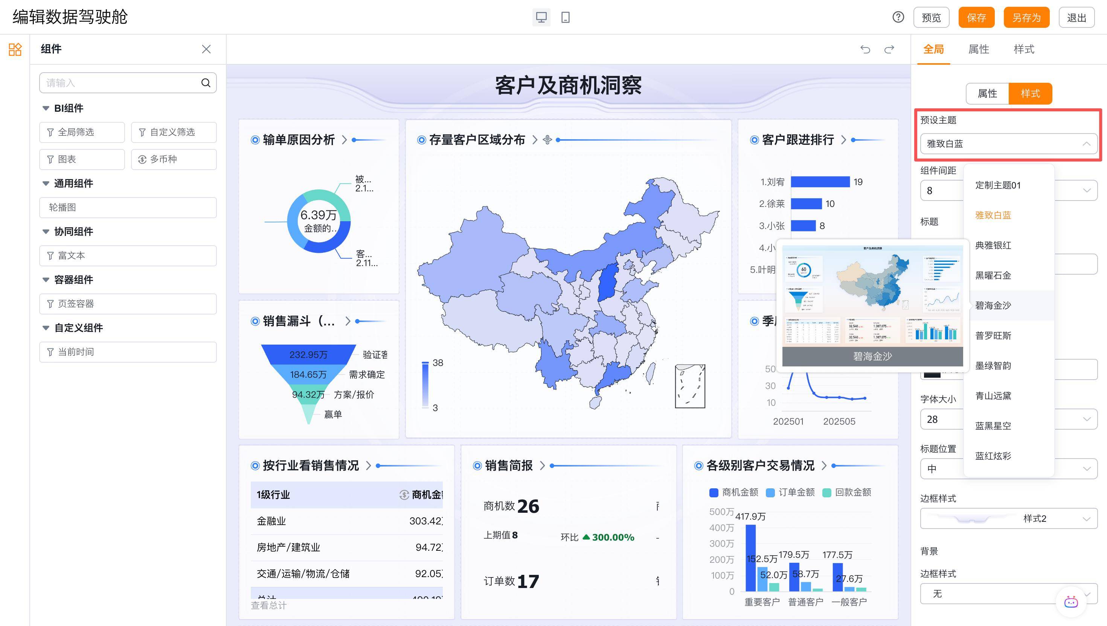Switch to 属性 segmented toggle button
1107x626 pixels.
(x=987, y=93)
